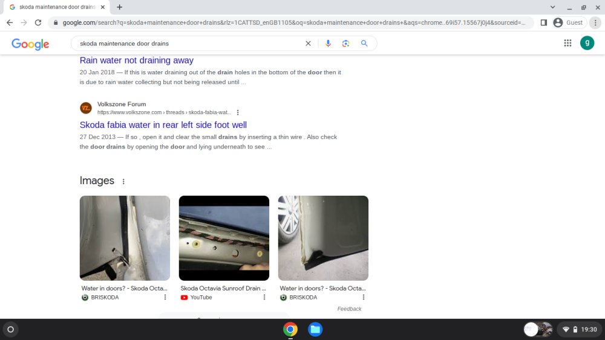Open the tab search dropdown arrow
Image resolution: width=605 pixels, height=340 pixels.
click(552, 7)
